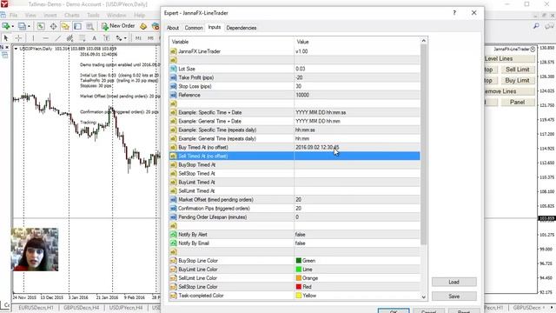Click the Lime BuyLimit Line Color swatch
556x313 pixels.
tap(299, 270)
